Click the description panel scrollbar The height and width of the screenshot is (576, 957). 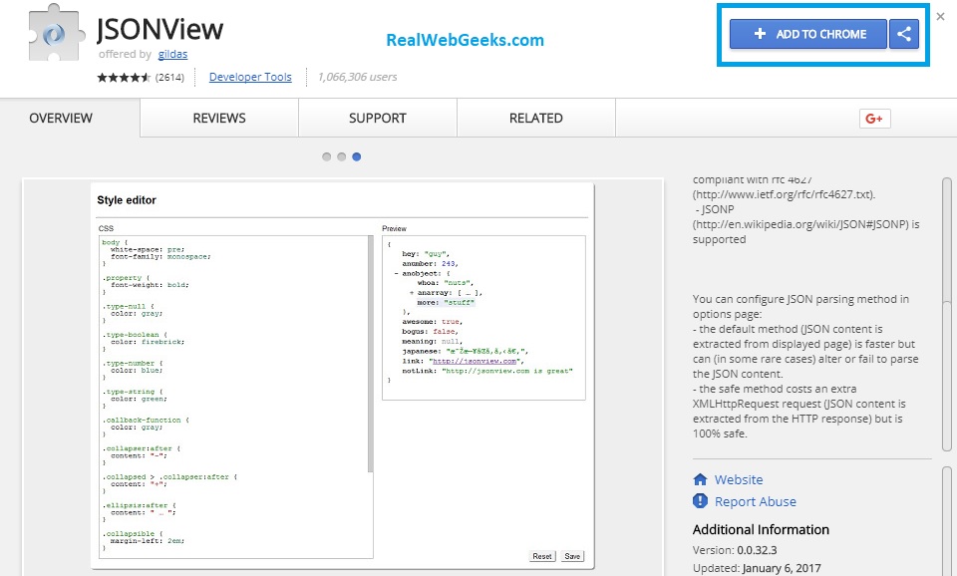tap(947, 314)
